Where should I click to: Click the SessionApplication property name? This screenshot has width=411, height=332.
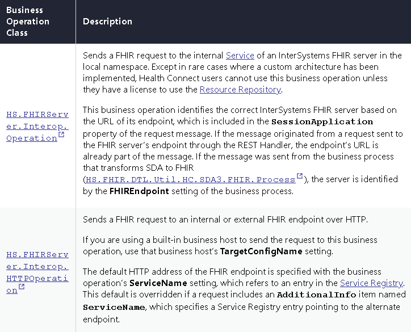click(322, 121)
